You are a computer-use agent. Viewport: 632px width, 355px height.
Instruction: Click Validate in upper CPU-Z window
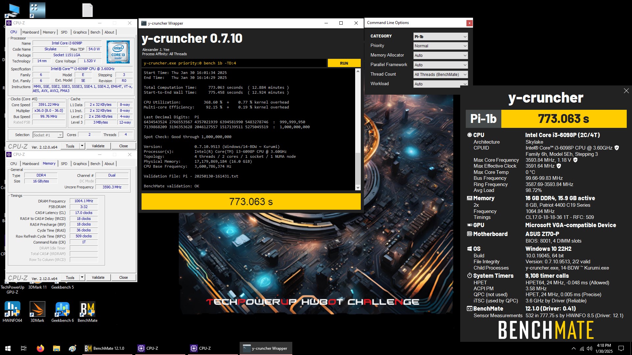(98, 146)
